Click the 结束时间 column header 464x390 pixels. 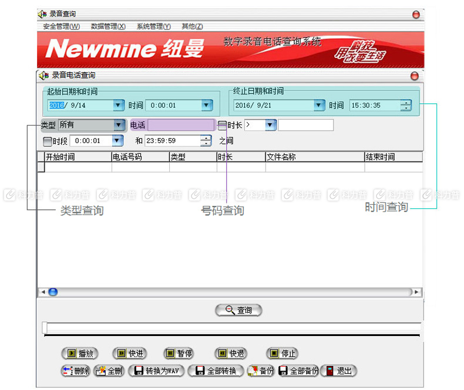tap(394, 157)
